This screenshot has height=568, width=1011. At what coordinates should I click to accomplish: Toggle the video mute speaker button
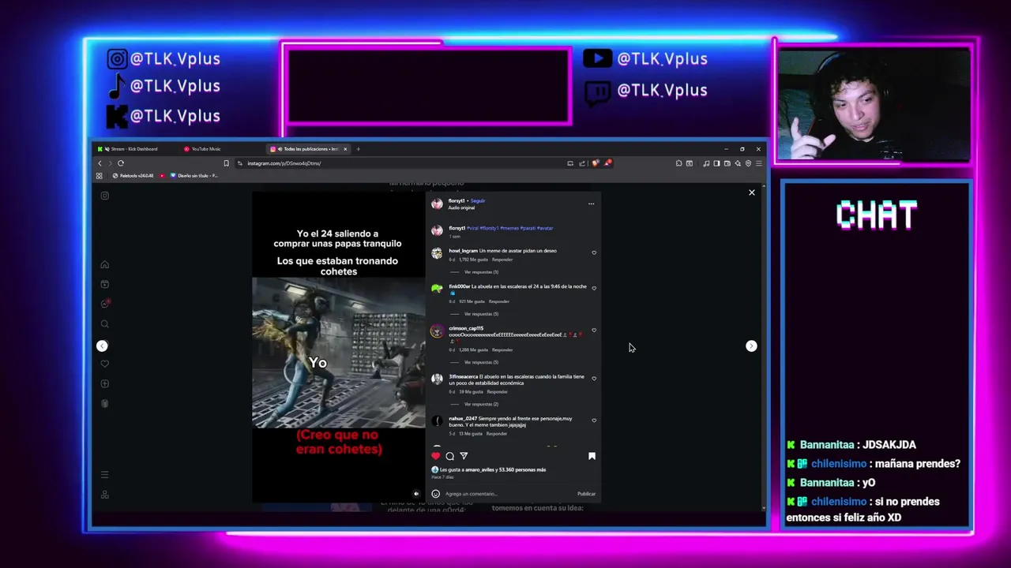point(416,494)
